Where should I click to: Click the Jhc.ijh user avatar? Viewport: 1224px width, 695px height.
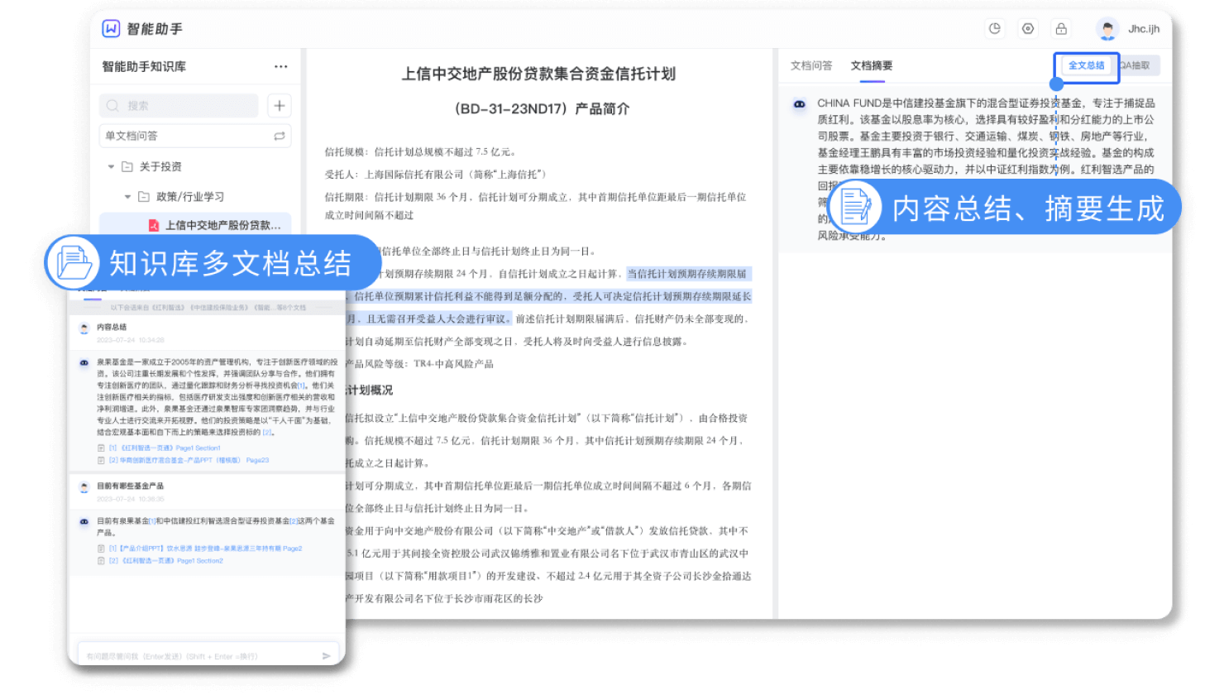tap(1108, 28)
